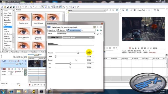
Task: Switch to the Explorer tab
Action: pyautogui.click(x=25, y=52)
